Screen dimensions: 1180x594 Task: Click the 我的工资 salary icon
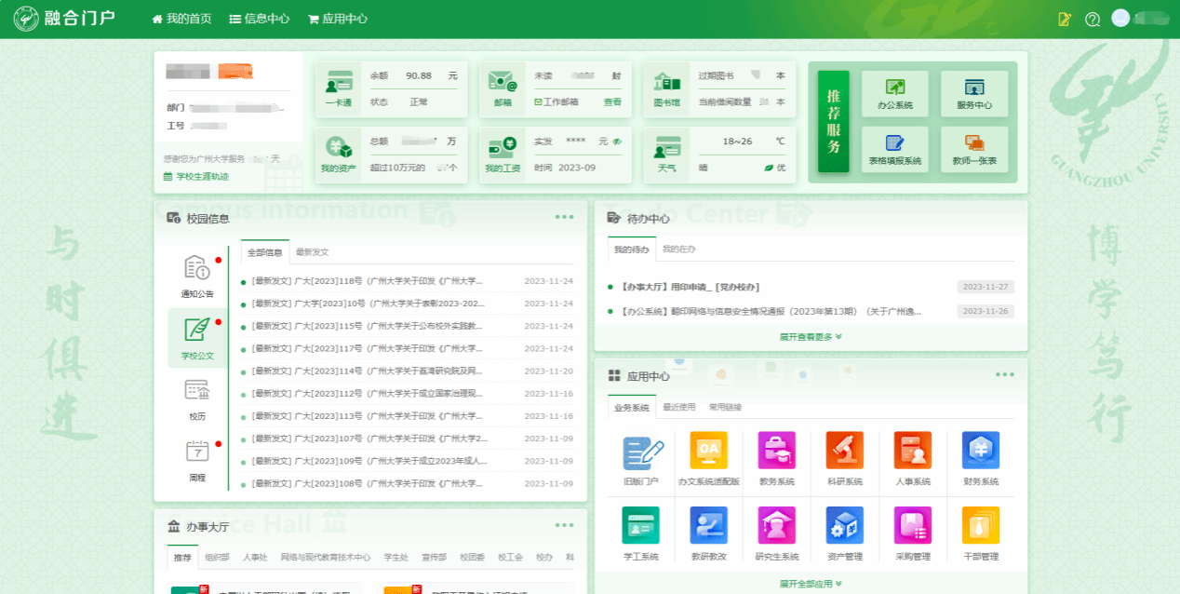[503, 147]
